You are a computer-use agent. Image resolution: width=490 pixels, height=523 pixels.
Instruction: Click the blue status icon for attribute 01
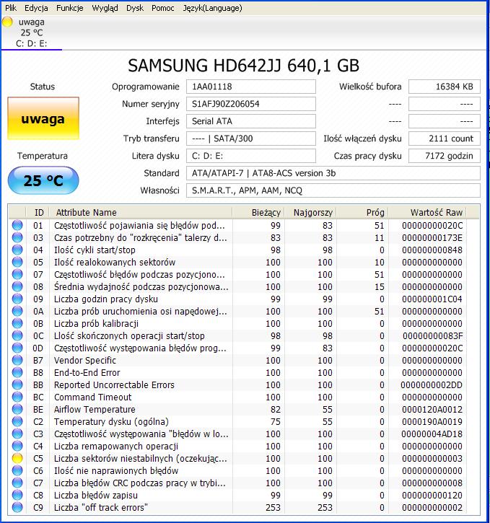(17, 225)
